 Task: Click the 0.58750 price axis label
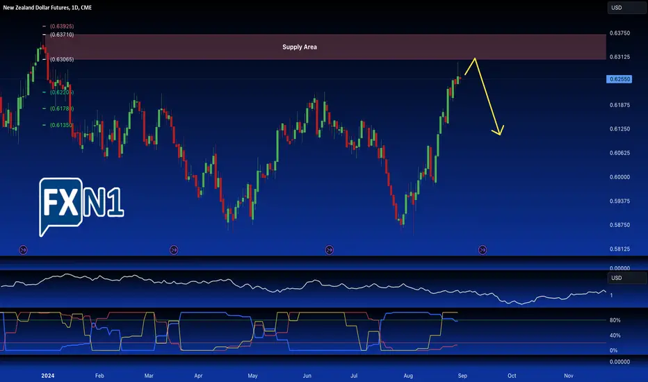620,225
